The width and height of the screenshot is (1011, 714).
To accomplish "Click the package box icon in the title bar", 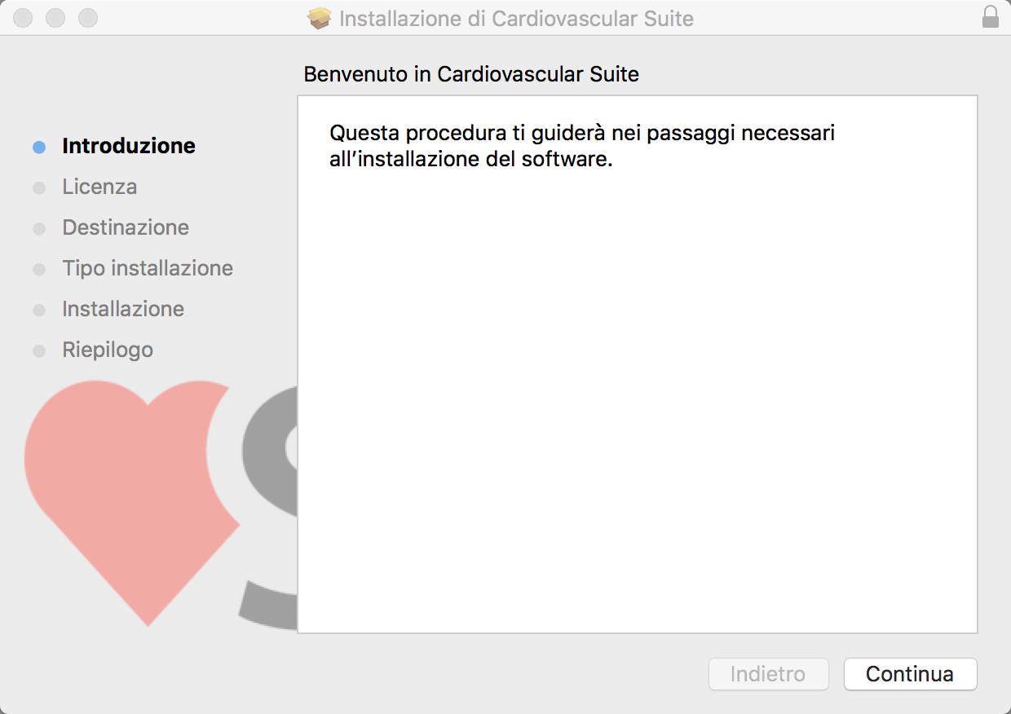I will (x=319, y=18).
